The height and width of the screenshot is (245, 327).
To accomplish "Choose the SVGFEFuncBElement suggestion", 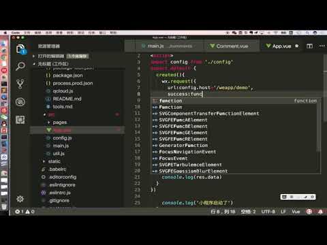I will (234, 126).
